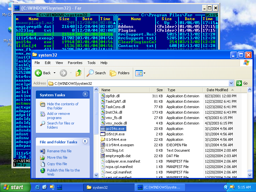
Task: Click 'Move this file' task link
Action: tap(57, 157)
